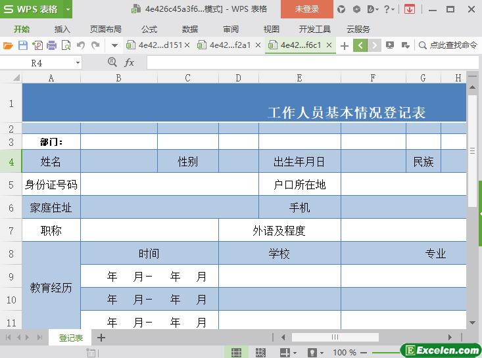Click the 未登录 sign-in button
Viewport: 482px width, 358px height.
pos(307,9)
